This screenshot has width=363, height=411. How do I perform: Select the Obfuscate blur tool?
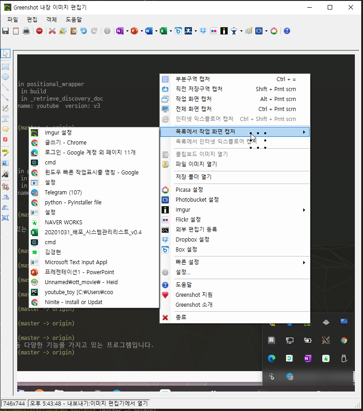click(5, 163)
